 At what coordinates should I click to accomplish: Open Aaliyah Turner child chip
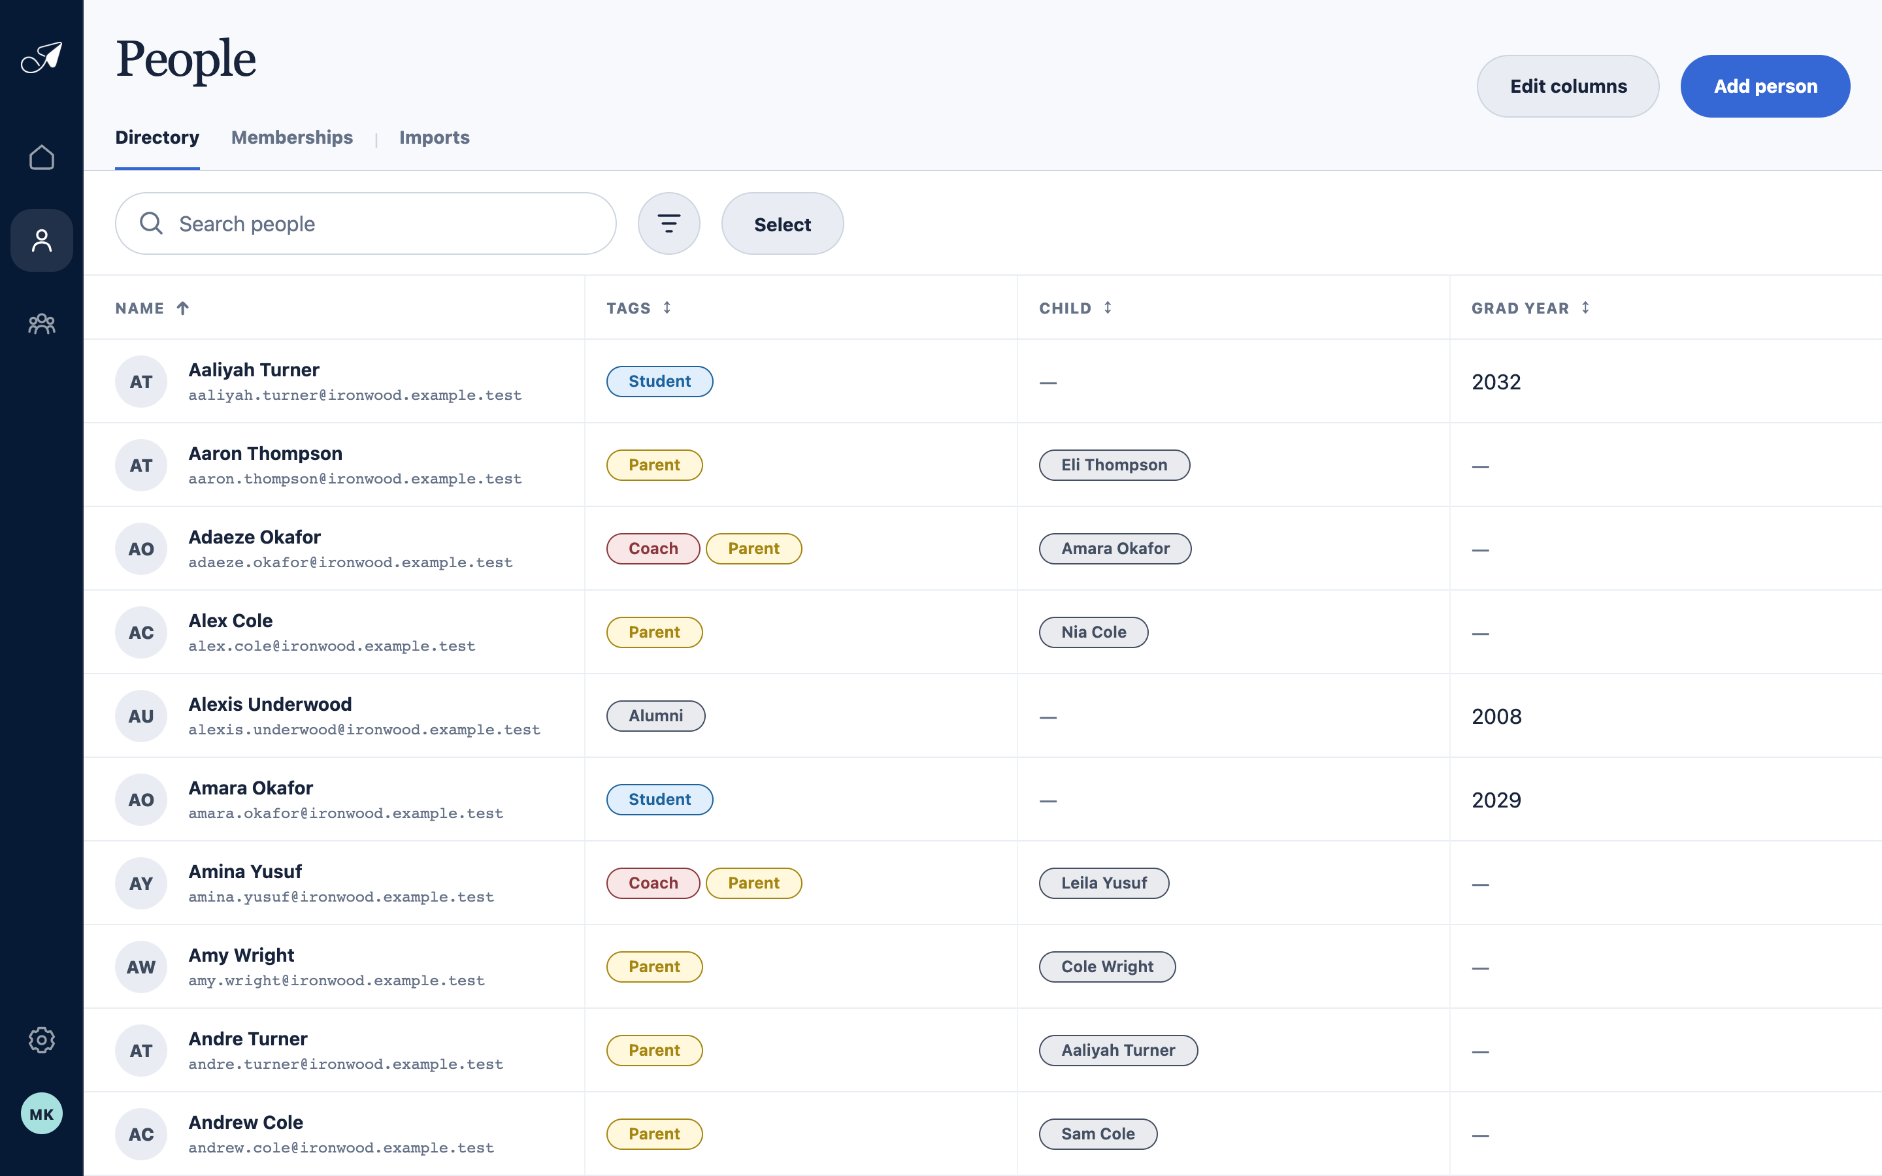[x=1117, y=1050]
